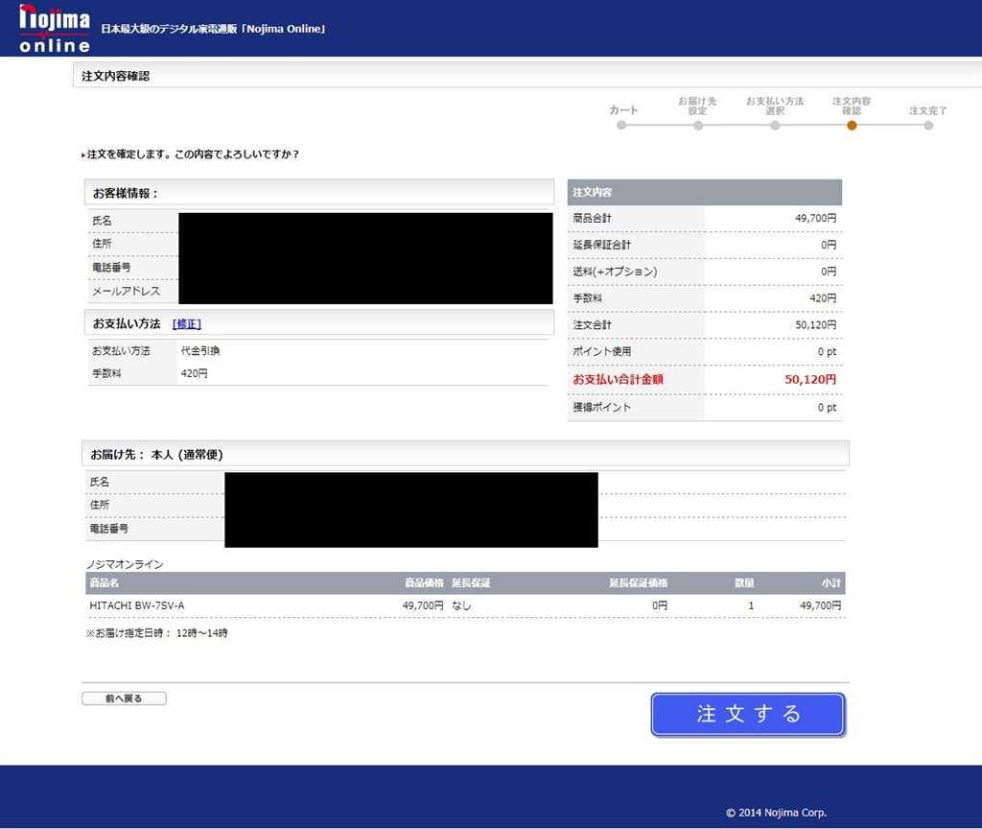Click the 送料(+オプション) label

coord(615,272)
